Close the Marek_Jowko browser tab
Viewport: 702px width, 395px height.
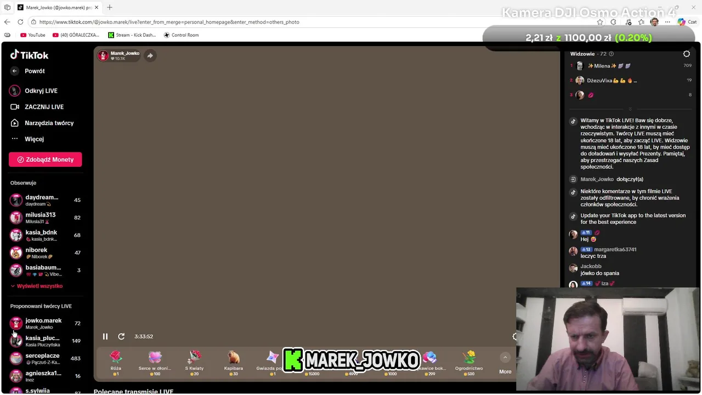click(x=97, y=8)
